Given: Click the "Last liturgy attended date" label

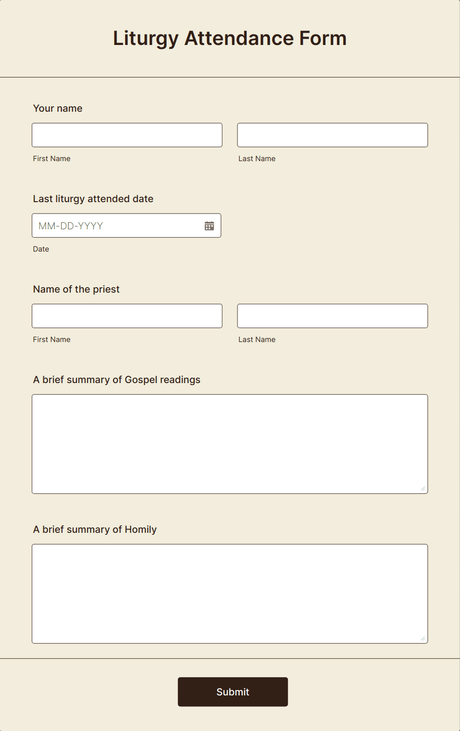Looking at the screenshot, I should (x=93, y=199).
